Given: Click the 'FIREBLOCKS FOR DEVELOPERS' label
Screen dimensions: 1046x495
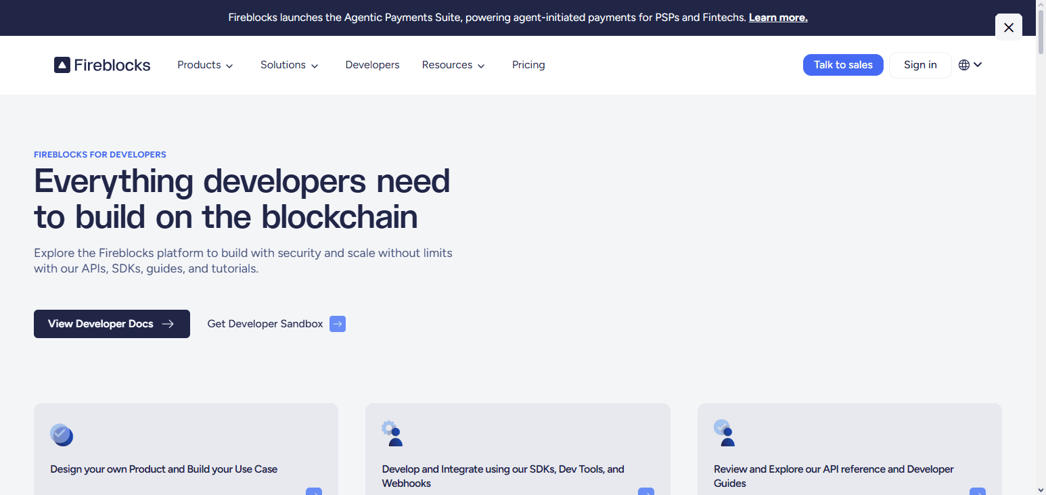Looking at the screenshot, I should (100, 155).
